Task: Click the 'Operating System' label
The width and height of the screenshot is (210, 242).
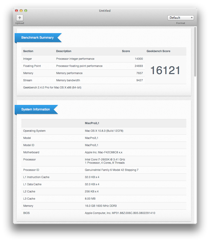Action: click(x=34, y=131)
